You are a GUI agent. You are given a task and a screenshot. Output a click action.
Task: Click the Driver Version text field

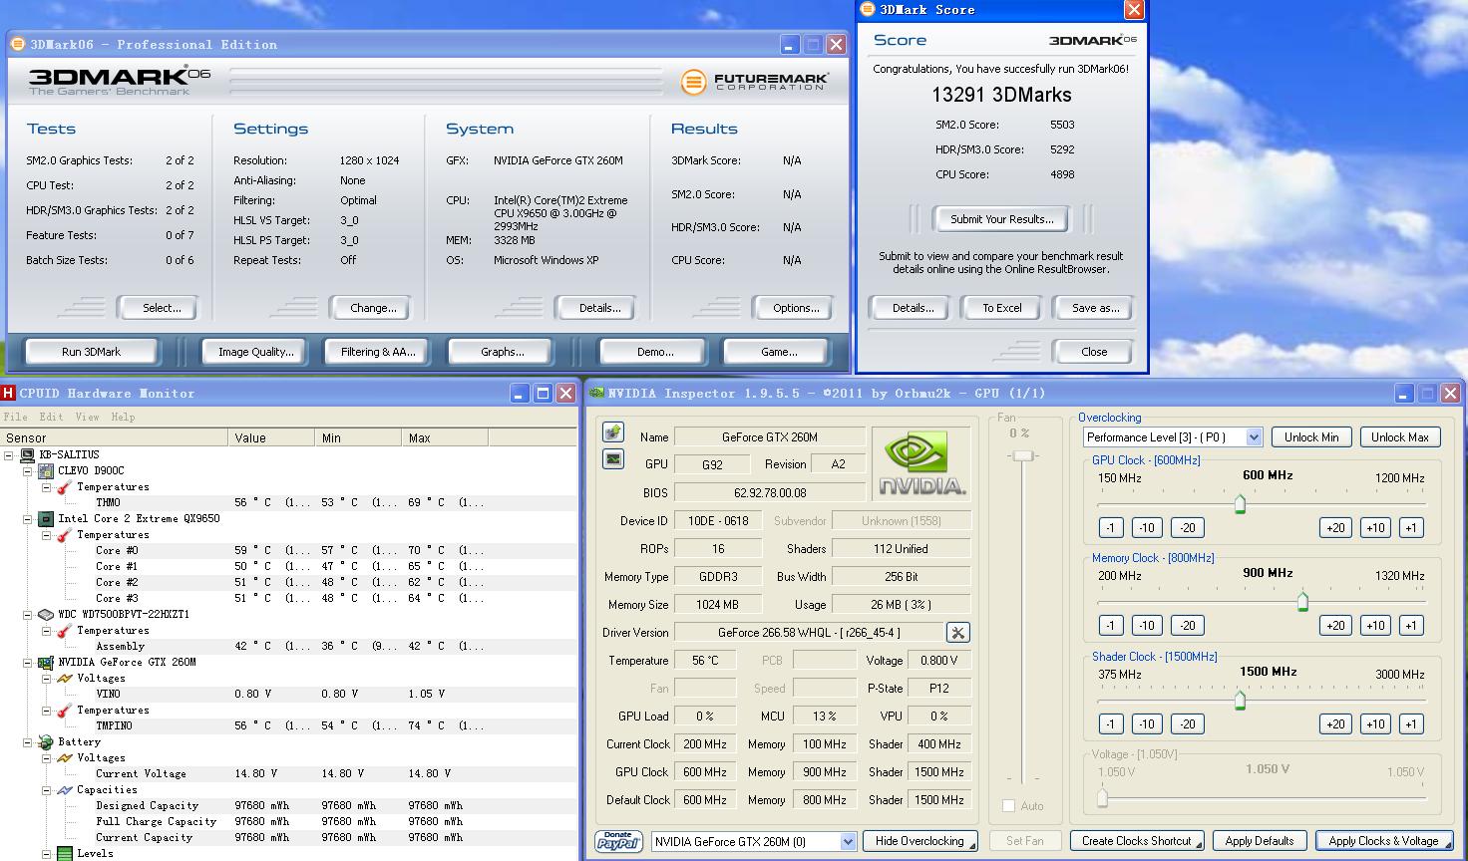(x=809, y=632)
